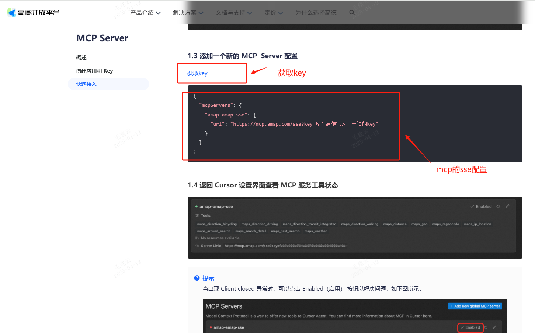Click the mcp.amap.com sse url line in code
The height and width of the screenshot is (333, 535).
pos(294,124)
